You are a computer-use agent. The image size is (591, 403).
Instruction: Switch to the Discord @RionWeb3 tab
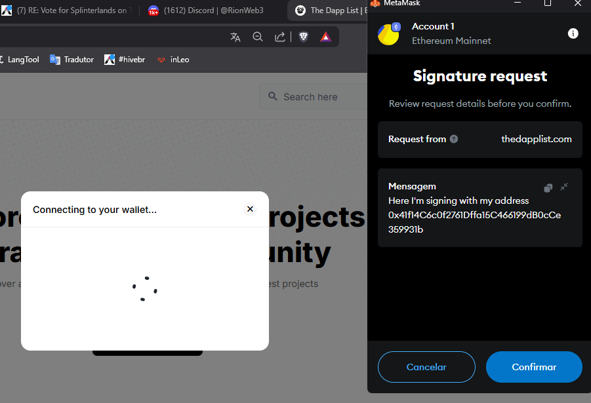[206, 10]
